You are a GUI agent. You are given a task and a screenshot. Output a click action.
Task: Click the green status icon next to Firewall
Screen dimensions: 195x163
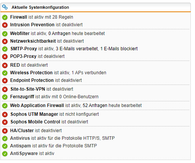point(5,18)
